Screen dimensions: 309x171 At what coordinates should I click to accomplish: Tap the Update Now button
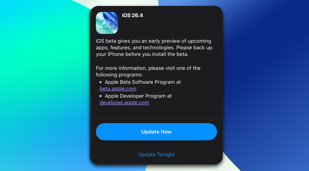coord(156,132)
